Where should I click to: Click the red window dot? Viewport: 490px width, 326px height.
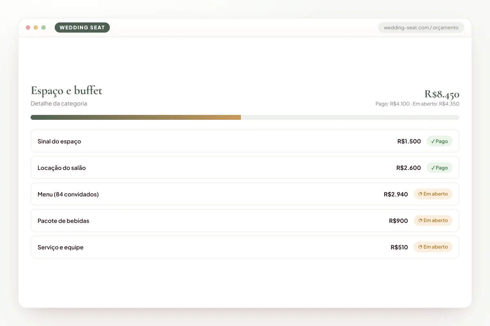[x=28, y=28]
